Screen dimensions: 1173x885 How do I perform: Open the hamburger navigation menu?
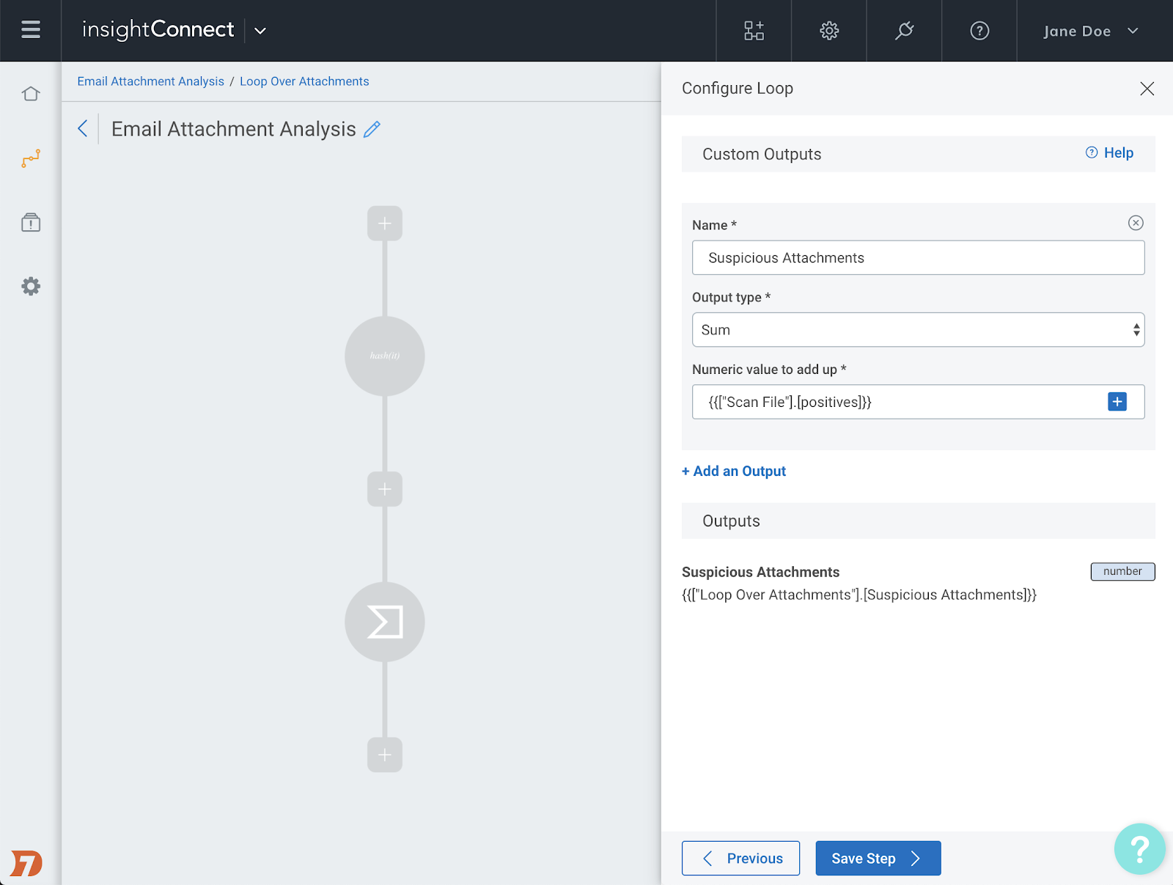(x=31, y=30)
